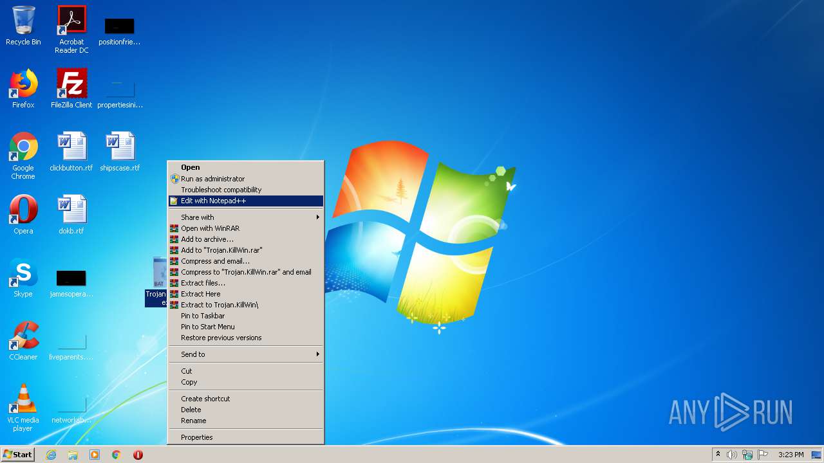Choose Run as administrator
Viewport: 824px width, 463px height.
point(246,179)
